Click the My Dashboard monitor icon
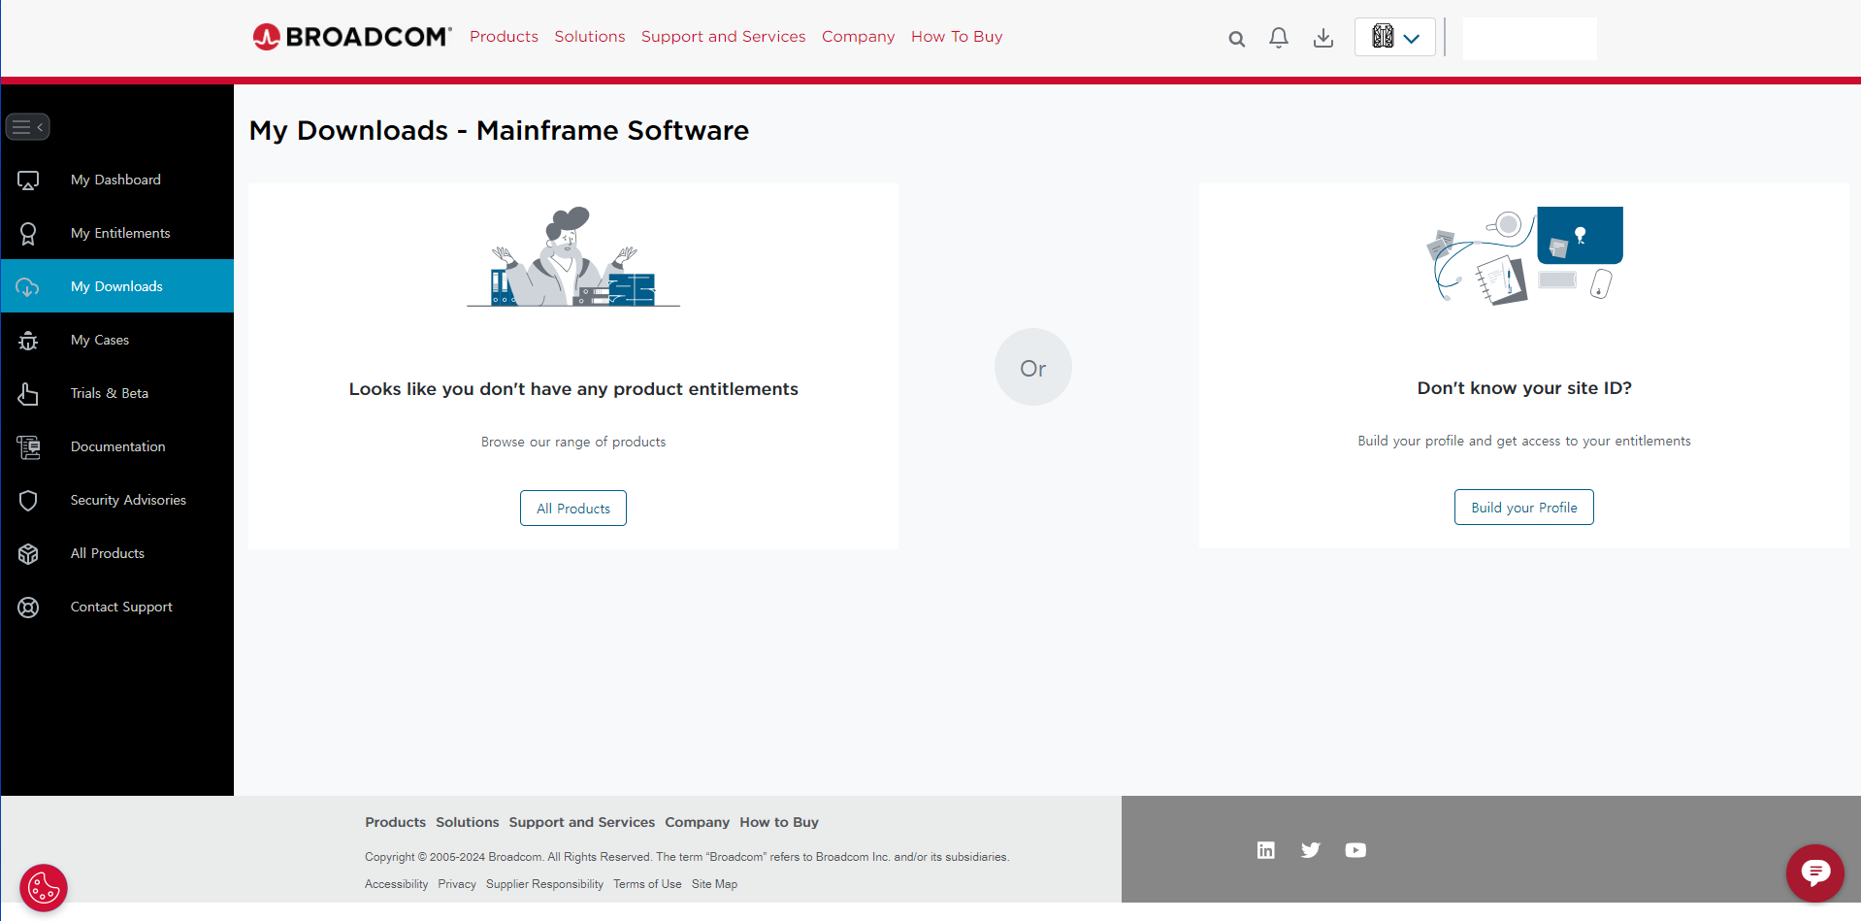This screenshot has height=921, width=1861. [28, 181]
